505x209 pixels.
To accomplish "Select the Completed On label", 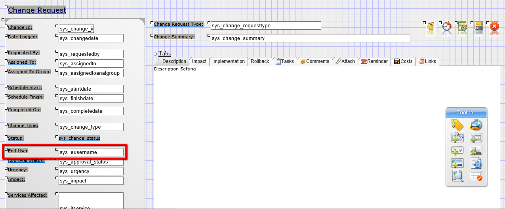I will pos(25,110).
